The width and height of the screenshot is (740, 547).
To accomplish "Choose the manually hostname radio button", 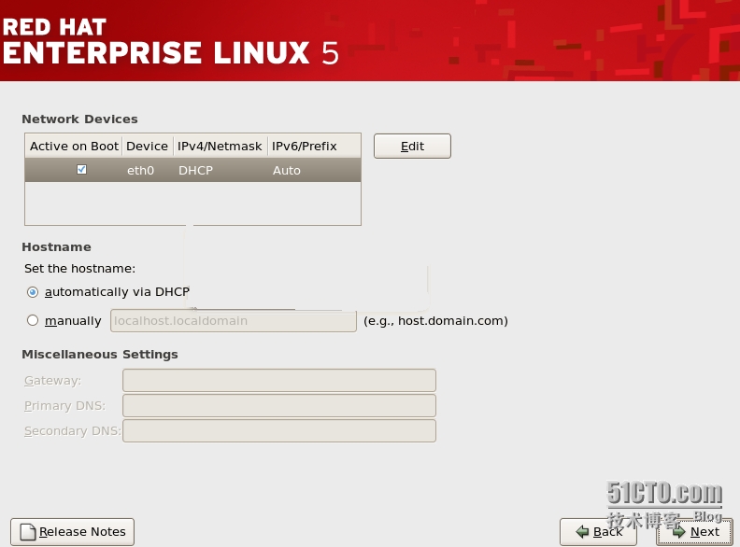I will (x=33, y=321).
